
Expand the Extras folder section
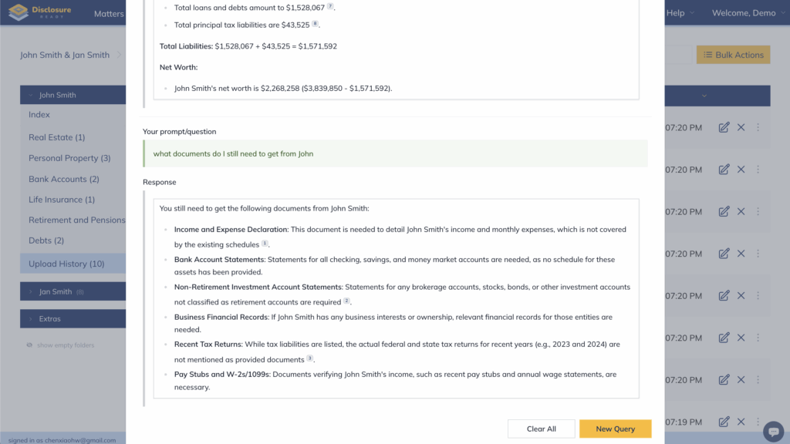(49, 318)
